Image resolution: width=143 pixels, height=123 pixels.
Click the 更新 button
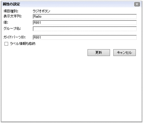point(99,53)
